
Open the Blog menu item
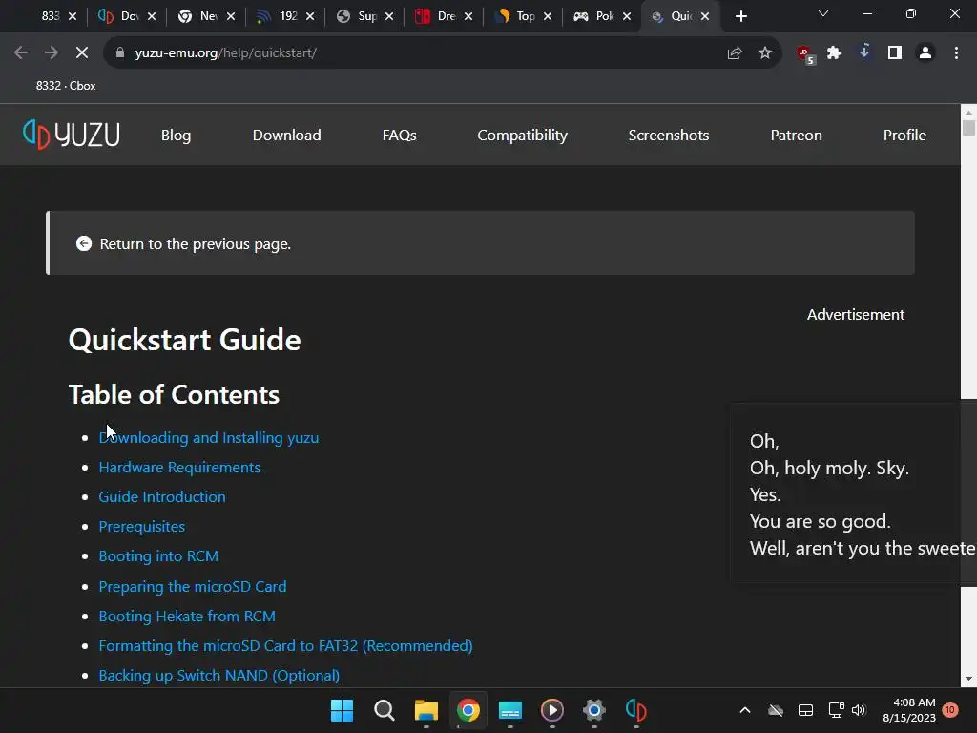(x=177, y=135)
